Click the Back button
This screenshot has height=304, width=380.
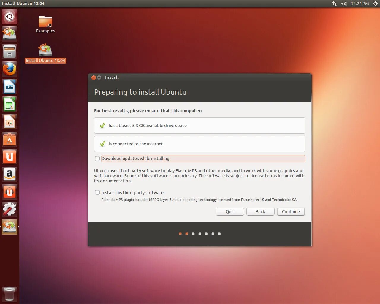pos(260,212)
